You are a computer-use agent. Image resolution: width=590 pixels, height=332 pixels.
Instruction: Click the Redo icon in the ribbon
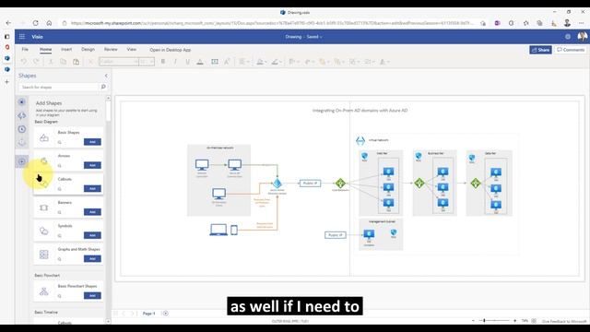coord(36,62)
